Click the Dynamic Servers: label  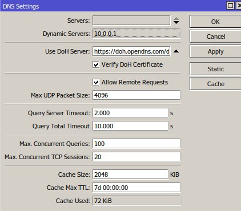tap(66, 34)
